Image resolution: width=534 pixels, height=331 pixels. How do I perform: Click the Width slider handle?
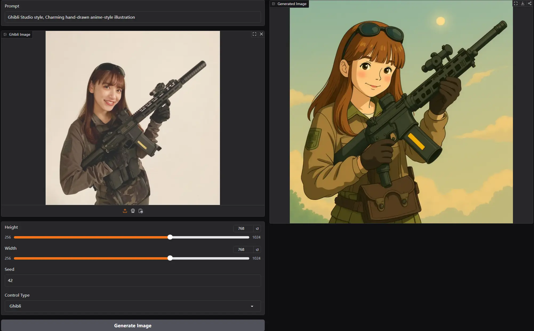170,258
